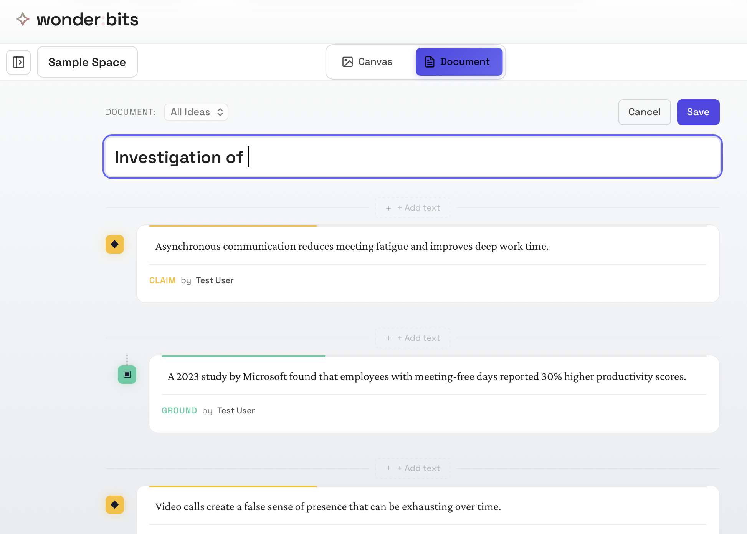Save the document title
747x534 pixels.
[x=698, y=112]
